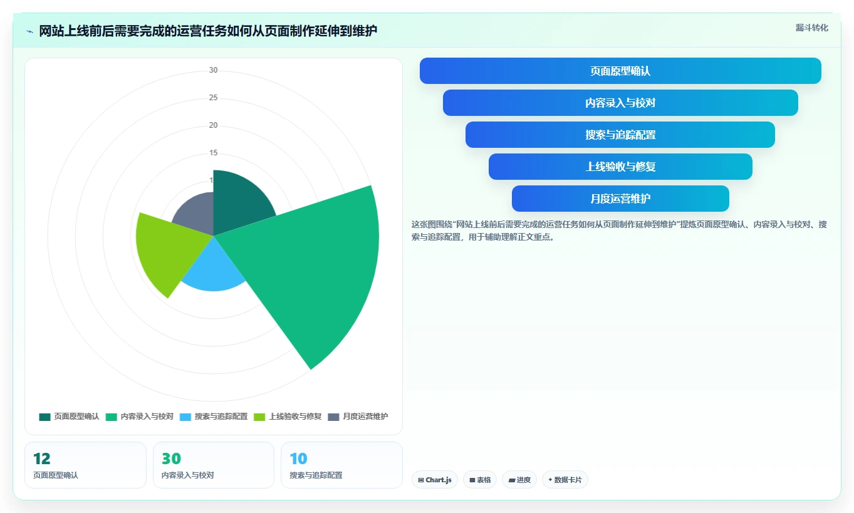
Task: Toggle 内容录入与校对 legend color swatch
Action: 112,417
